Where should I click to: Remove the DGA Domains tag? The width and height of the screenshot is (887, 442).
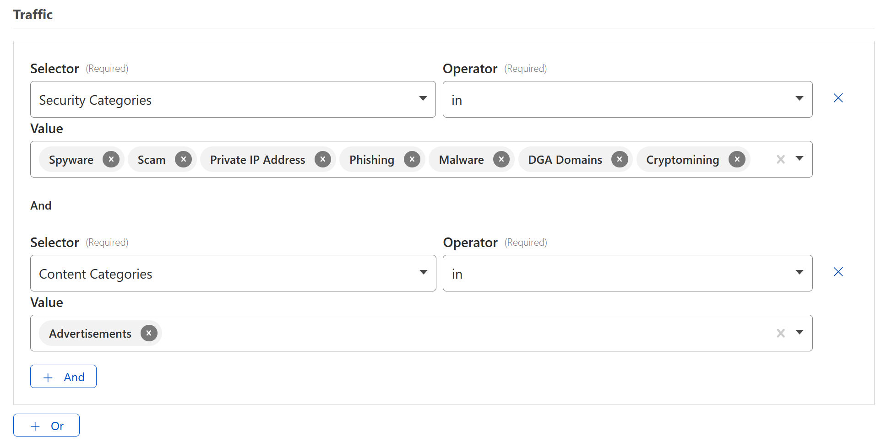tap(620, 159)
